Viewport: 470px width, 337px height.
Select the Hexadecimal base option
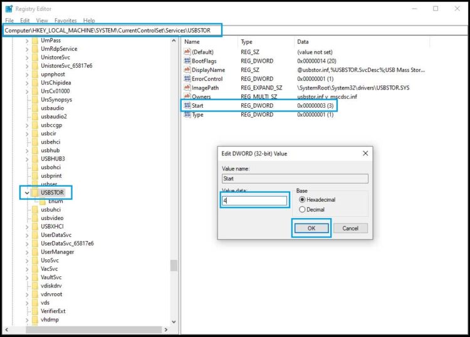tap(317, 199)
